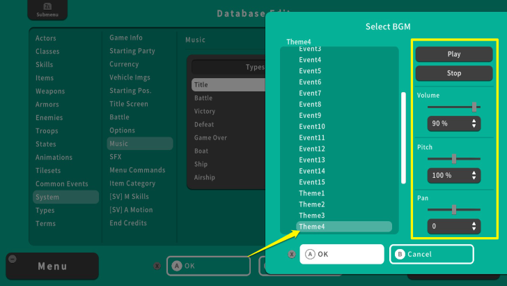Adjust the Pan value spinner
The height and width of the screenshot is (286, 507).
[454, 226]
